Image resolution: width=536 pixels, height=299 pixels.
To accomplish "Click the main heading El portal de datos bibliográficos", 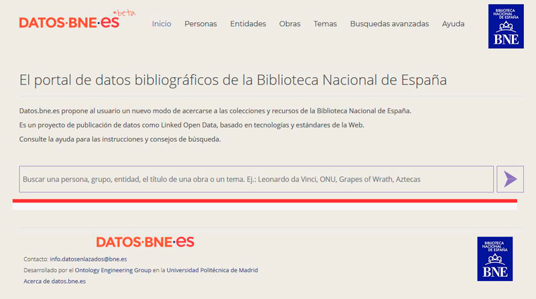I will click(233, 80).
